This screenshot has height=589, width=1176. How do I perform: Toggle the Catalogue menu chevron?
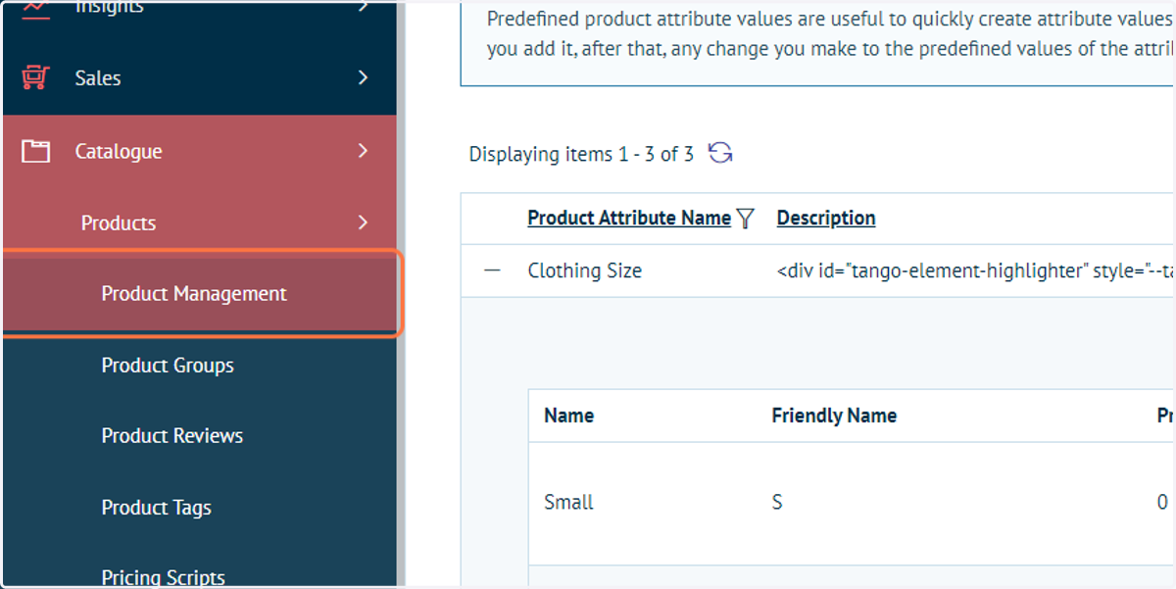pos(363,151)
